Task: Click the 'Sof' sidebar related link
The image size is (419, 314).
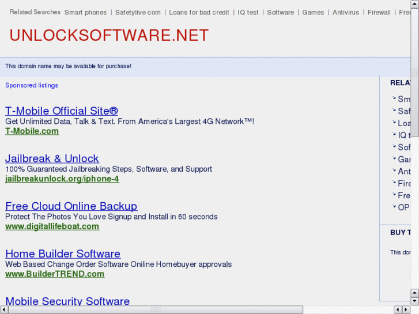Action: tap(404, 147)
